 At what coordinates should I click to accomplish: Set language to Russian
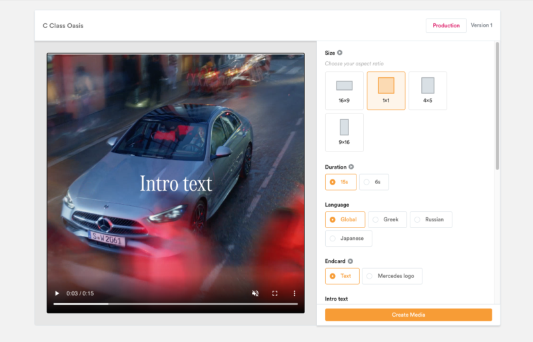pyautogui.click(x=430, y=219)
